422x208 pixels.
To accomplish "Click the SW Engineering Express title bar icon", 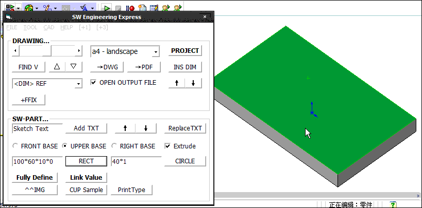I will [9, 17].
